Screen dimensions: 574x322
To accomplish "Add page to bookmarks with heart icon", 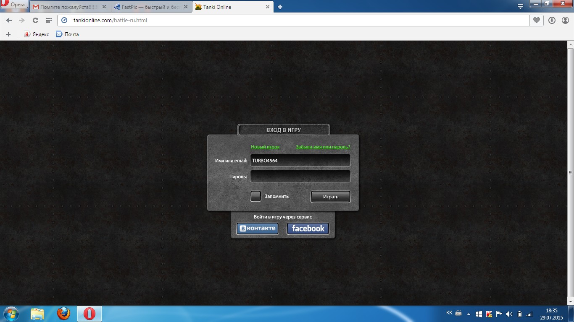I will (536, 20).
